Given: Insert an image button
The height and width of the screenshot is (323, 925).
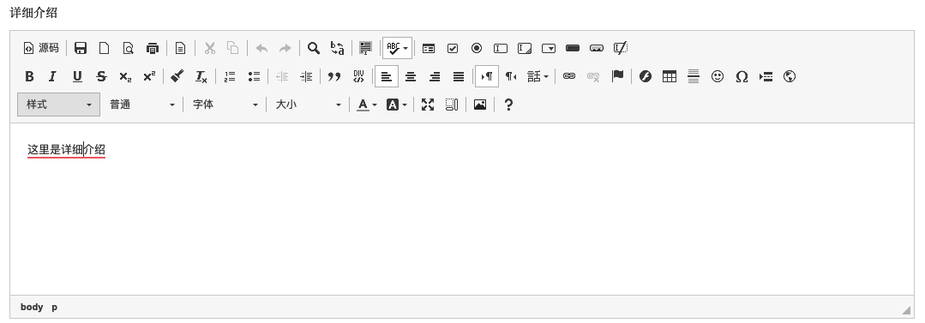Looking at the screenshot, I should pos(597,48).
